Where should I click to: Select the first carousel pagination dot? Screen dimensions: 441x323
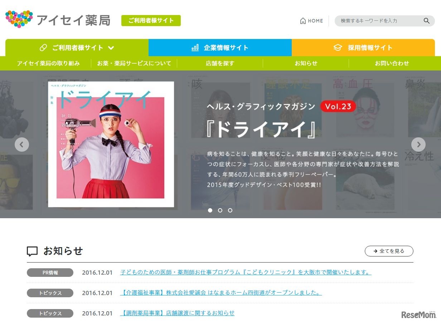(x=210, y=210)
